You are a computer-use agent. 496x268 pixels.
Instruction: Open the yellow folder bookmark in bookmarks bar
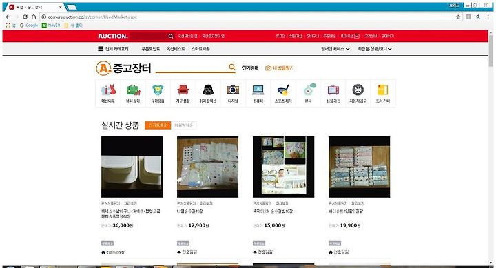(73, 25)
